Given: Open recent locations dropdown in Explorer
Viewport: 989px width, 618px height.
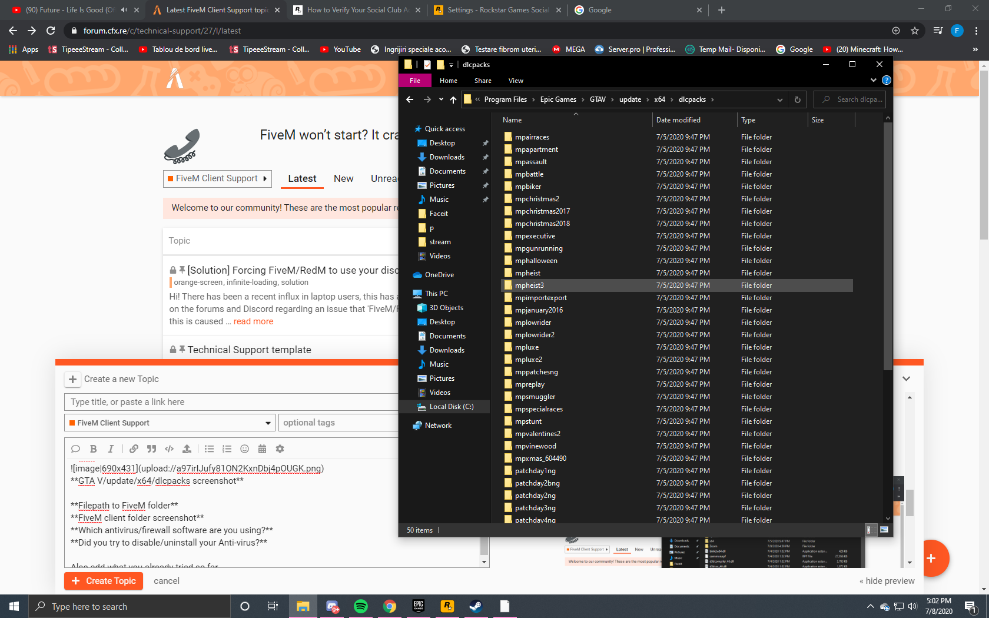Looking at the screenshot, I should point(441,99).
